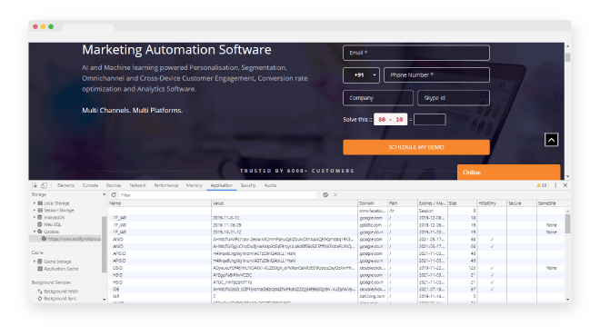
Task: Expand the IndexedDB tree node
Action: click(35, 218)
